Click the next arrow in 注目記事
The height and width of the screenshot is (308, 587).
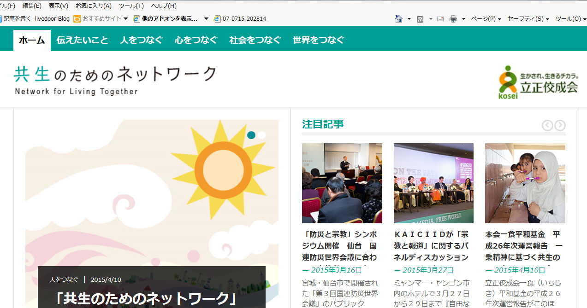point(560,125)
